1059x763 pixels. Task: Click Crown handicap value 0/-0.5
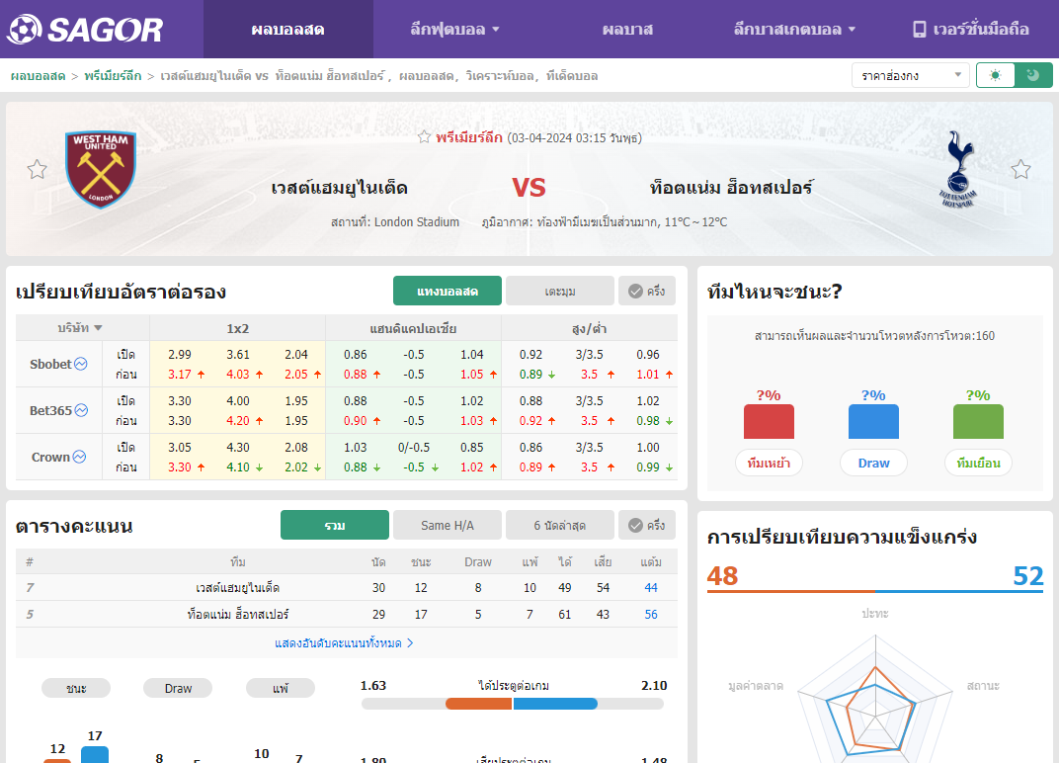click(x=413, y=447)
